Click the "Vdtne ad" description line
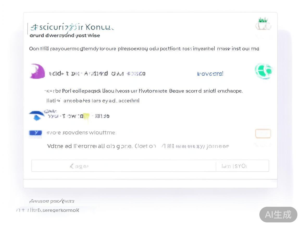300x225 pixels. click(138, 146)
